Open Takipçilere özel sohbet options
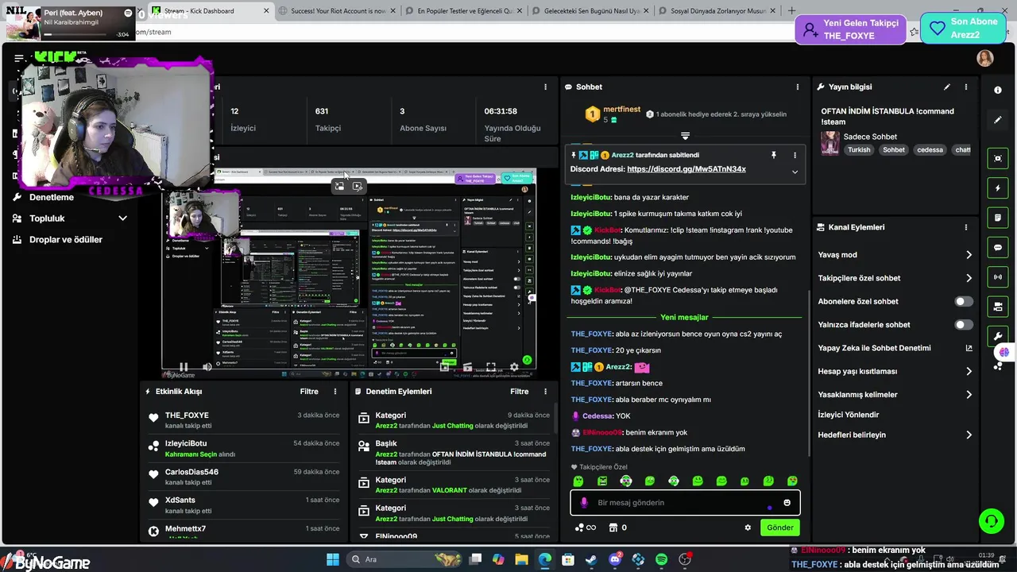1017x572 pixels. [x=895, y=278]
